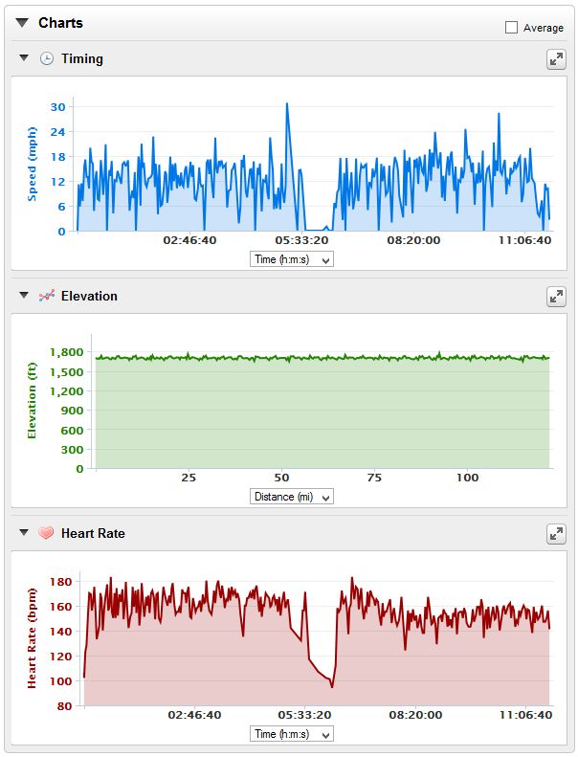Click the Heart Rate section heading

click(93, 534)
